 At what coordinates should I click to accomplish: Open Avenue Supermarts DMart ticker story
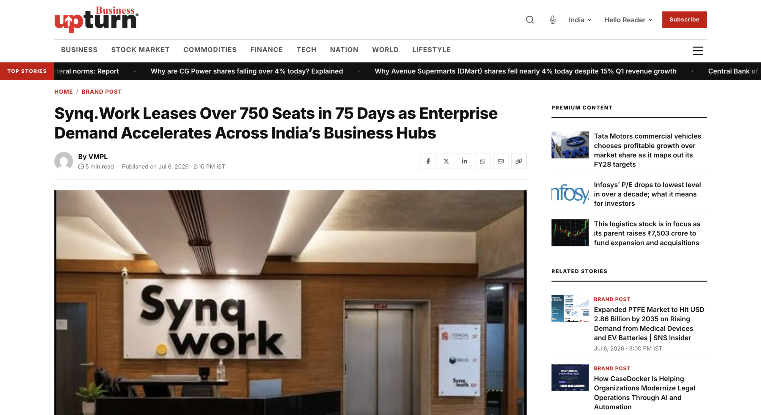tap(525, 71)
